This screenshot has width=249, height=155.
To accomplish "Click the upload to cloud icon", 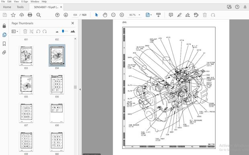I will (x=22, y=15).
